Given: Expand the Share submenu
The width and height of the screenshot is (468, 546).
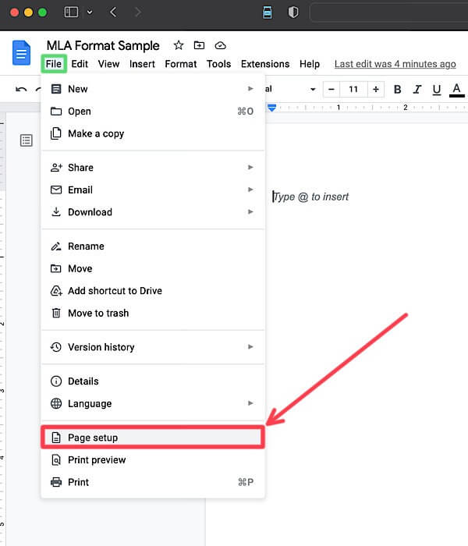Looking at the screenshot, I should [153, 168].
